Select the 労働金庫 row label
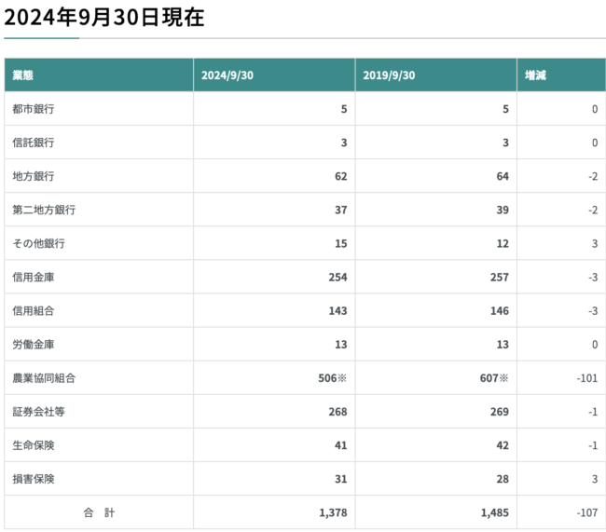The image size is (606, 532). pos(34,344)
